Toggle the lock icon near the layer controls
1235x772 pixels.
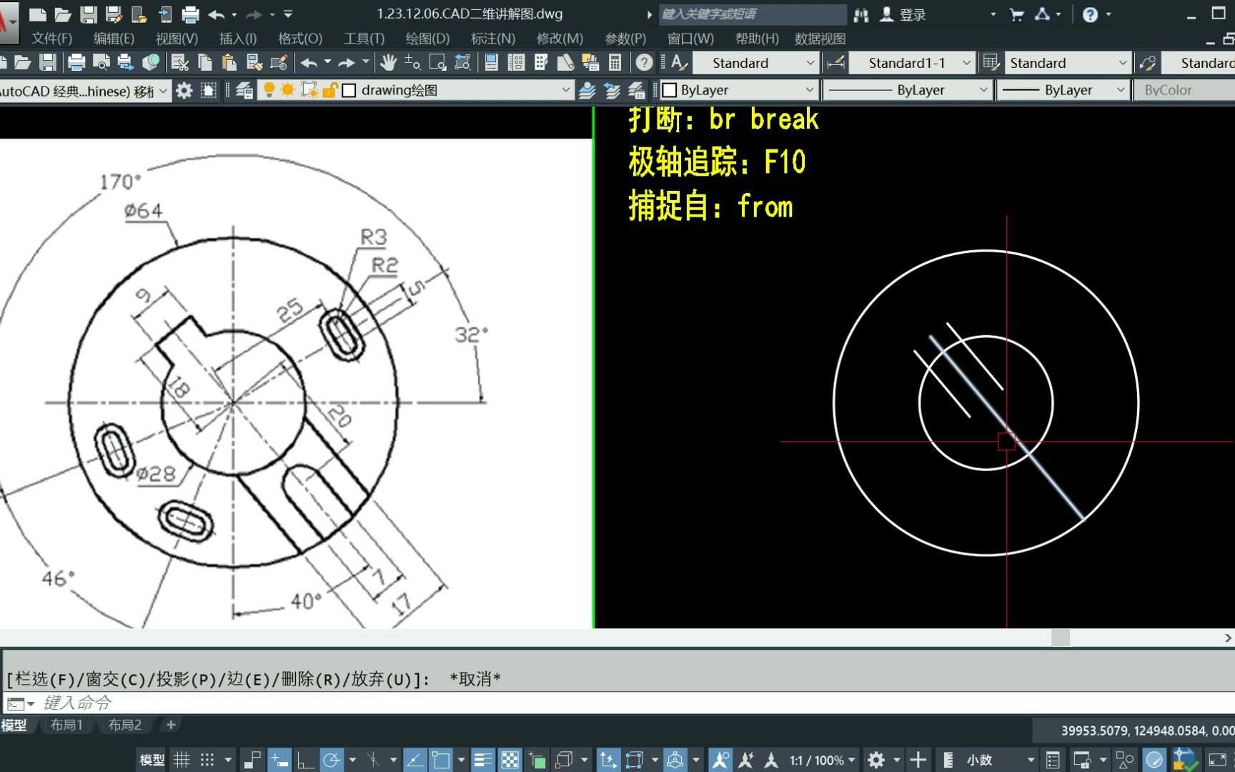pos(328,90)
